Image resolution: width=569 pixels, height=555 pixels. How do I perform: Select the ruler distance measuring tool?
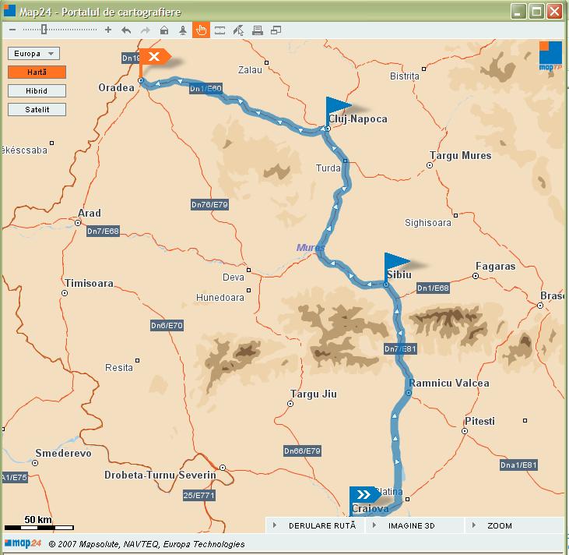(x=220, y=30)
